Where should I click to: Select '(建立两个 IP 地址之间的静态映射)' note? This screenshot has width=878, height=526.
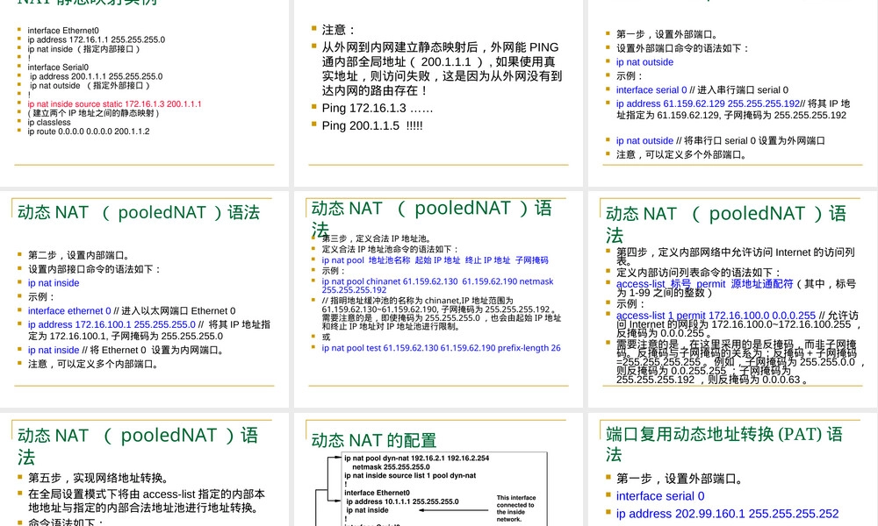[94, 113]
